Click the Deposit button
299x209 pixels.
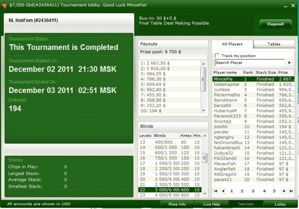pyautogui.click(x=276, y=24)
